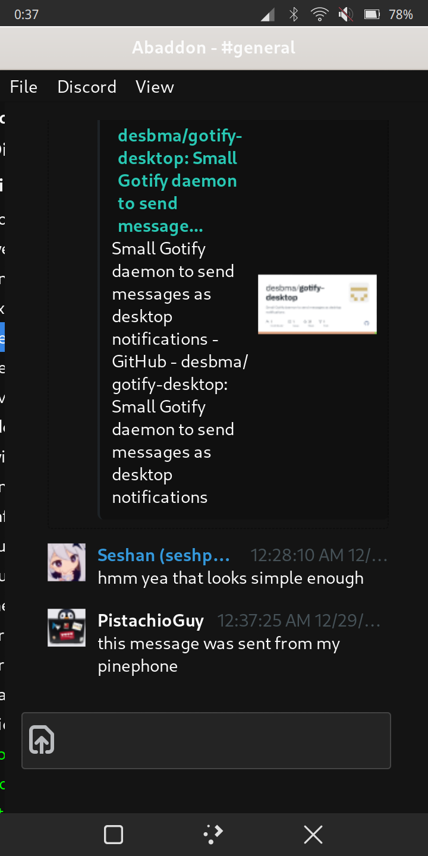Click the file upload icon in message box
The image size is (428, 856).
click(42, 740)
